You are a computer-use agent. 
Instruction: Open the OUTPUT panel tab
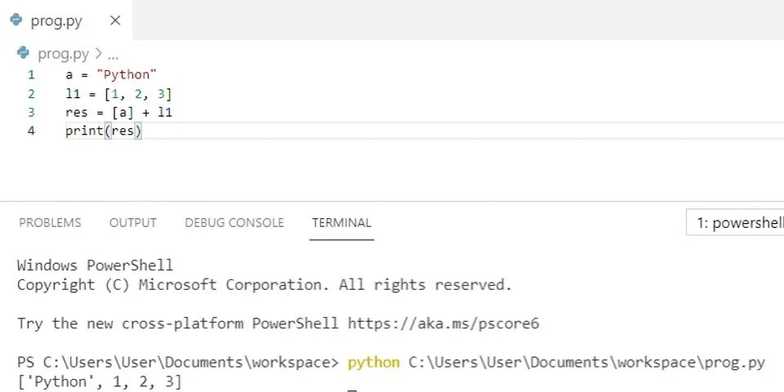[x=132, y=222]
